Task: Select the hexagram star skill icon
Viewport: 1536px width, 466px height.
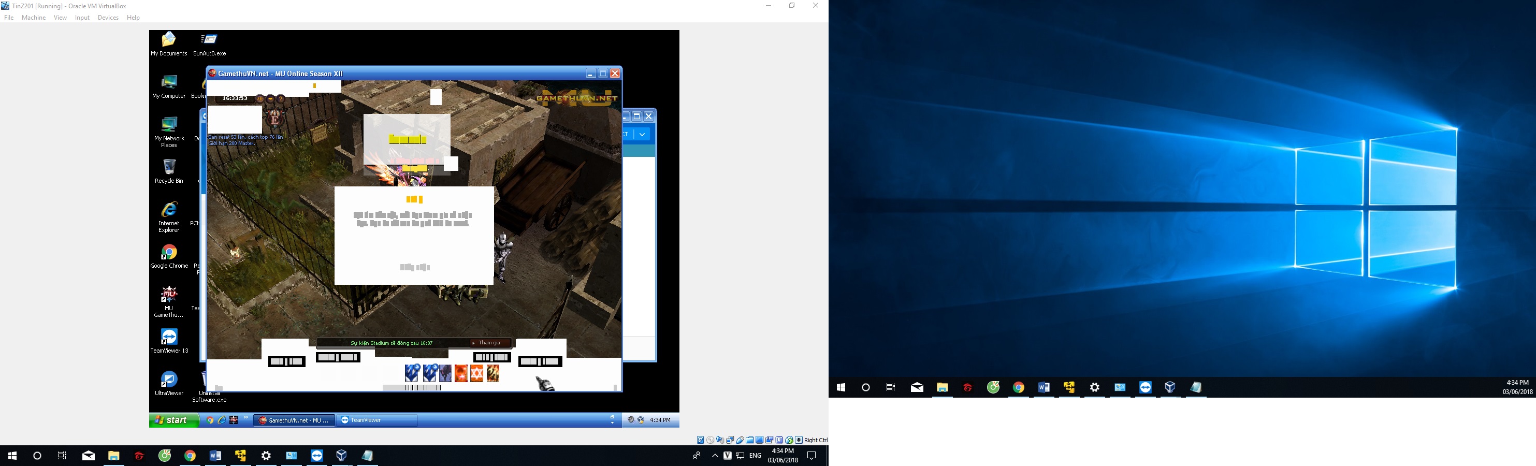Action: (477, 374)
